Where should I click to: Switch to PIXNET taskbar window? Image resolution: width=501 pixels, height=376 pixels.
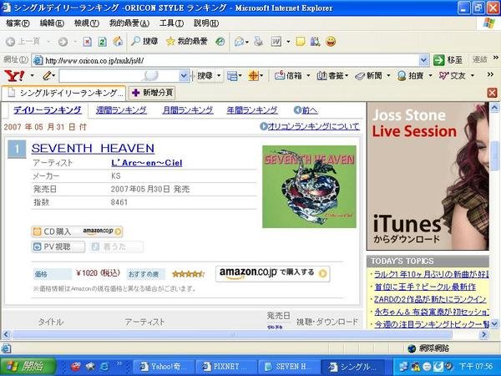226,367
